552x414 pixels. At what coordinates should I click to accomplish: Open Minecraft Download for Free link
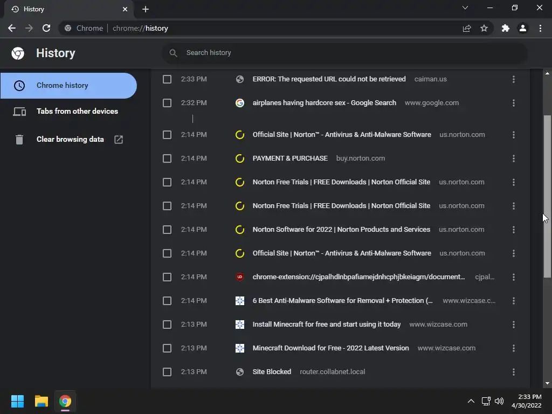[x=331, y=348]
